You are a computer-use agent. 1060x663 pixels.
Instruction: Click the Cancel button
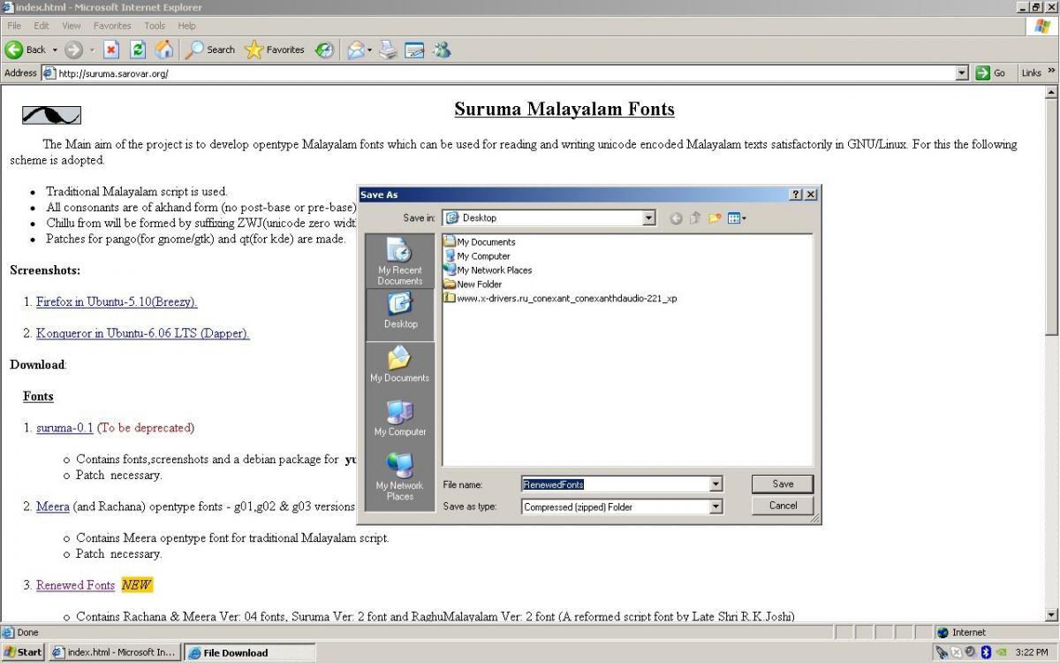(x=783, y=506)
